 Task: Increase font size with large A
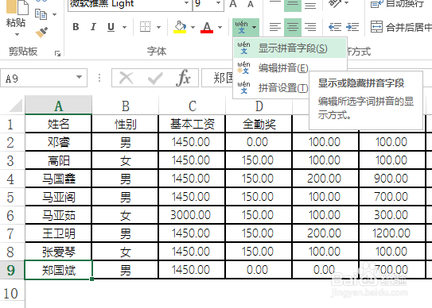point(233,4)
